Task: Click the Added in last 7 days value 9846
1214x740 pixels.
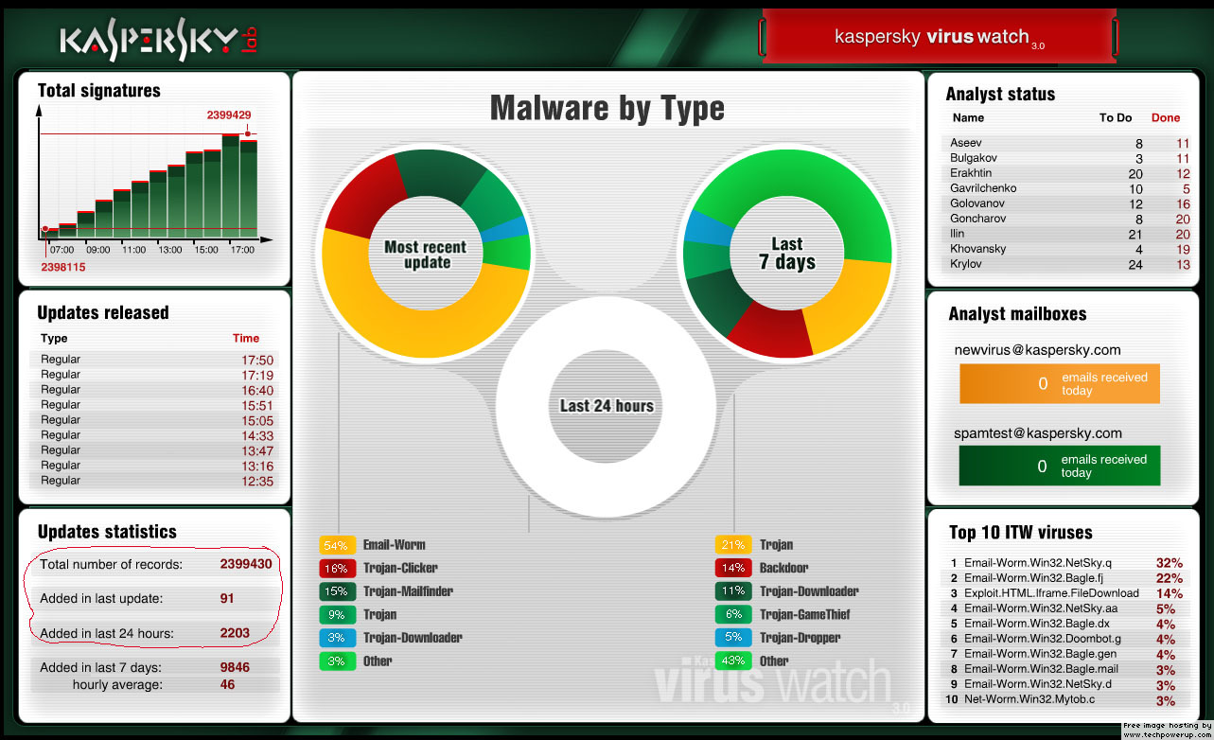Action: point(235,667)
